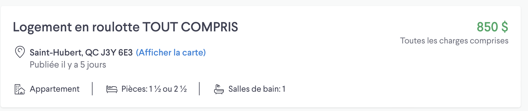
Task: Click the Appartement property type label
Action: click(x=55, y=89)
